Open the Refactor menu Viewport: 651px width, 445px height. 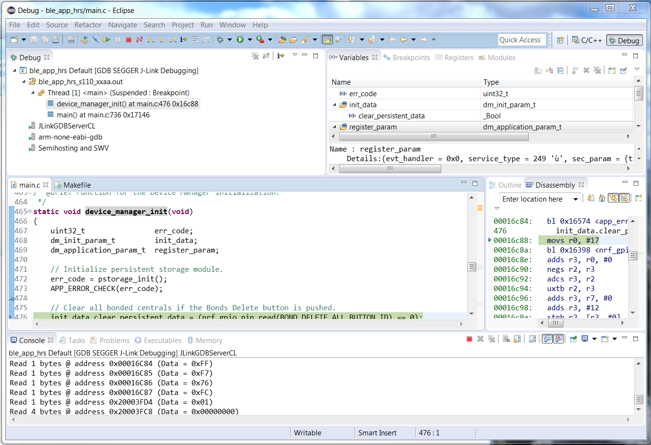point(88,25)
